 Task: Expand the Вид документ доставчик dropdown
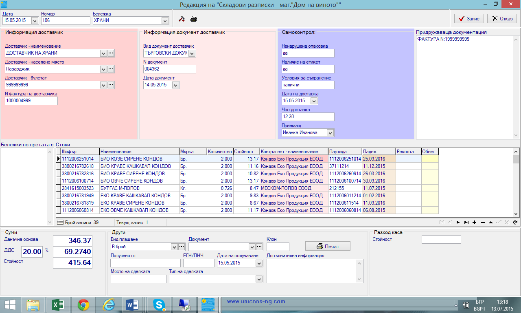point(192,53)
